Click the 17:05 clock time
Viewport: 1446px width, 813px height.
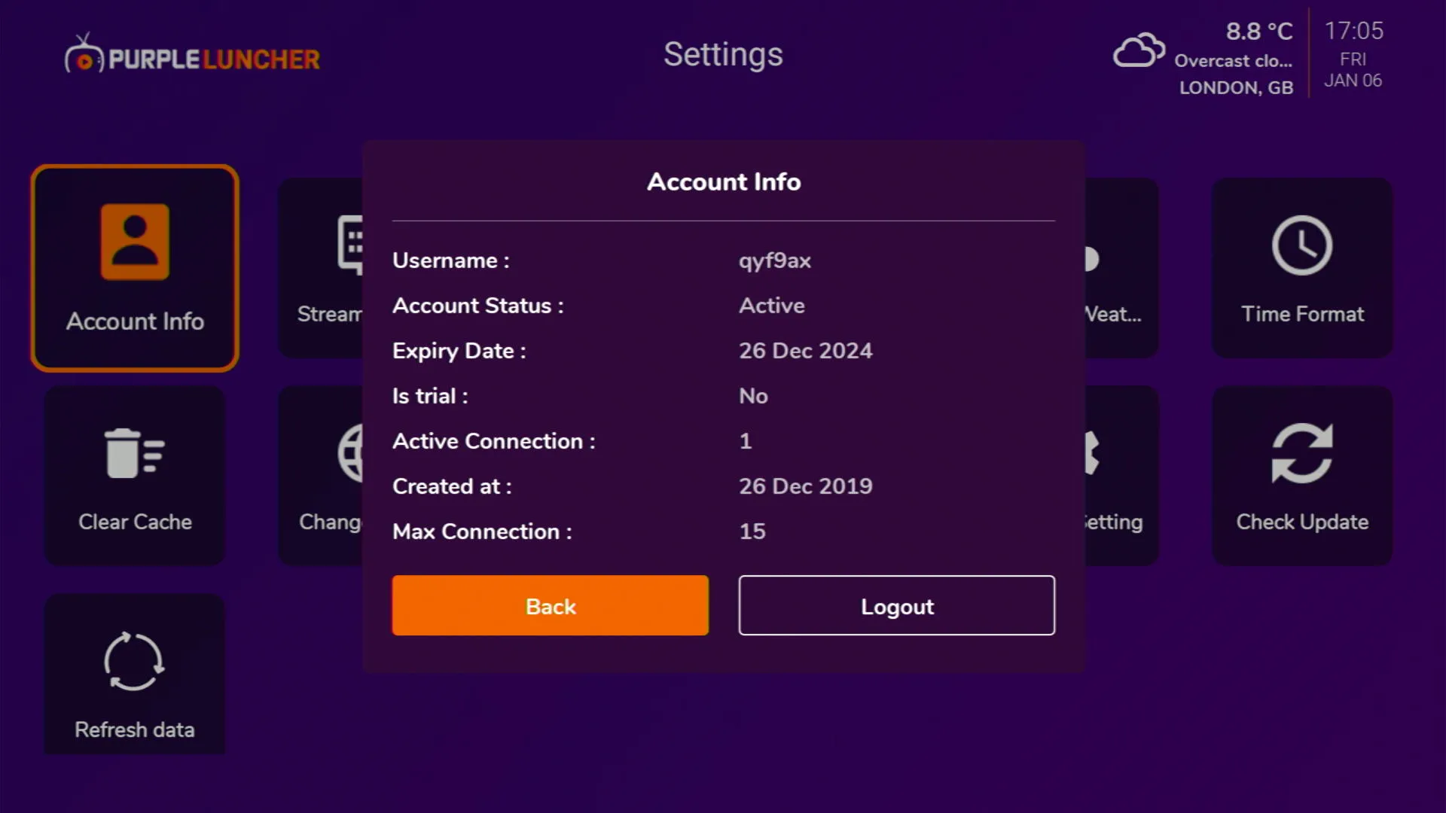(1354, 31)
